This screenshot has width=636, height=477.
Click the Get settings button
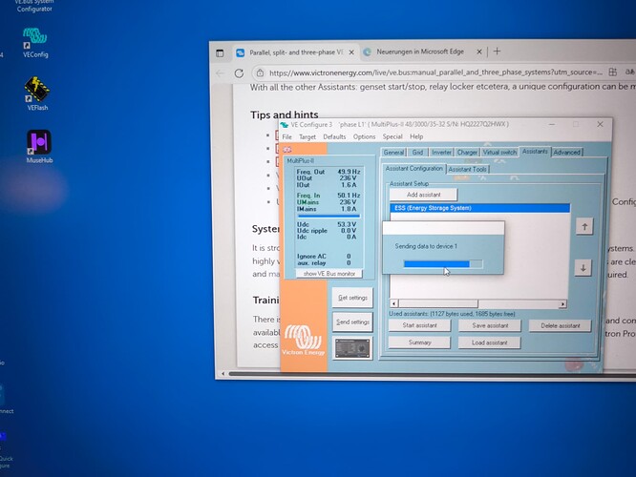pos(352,298)
